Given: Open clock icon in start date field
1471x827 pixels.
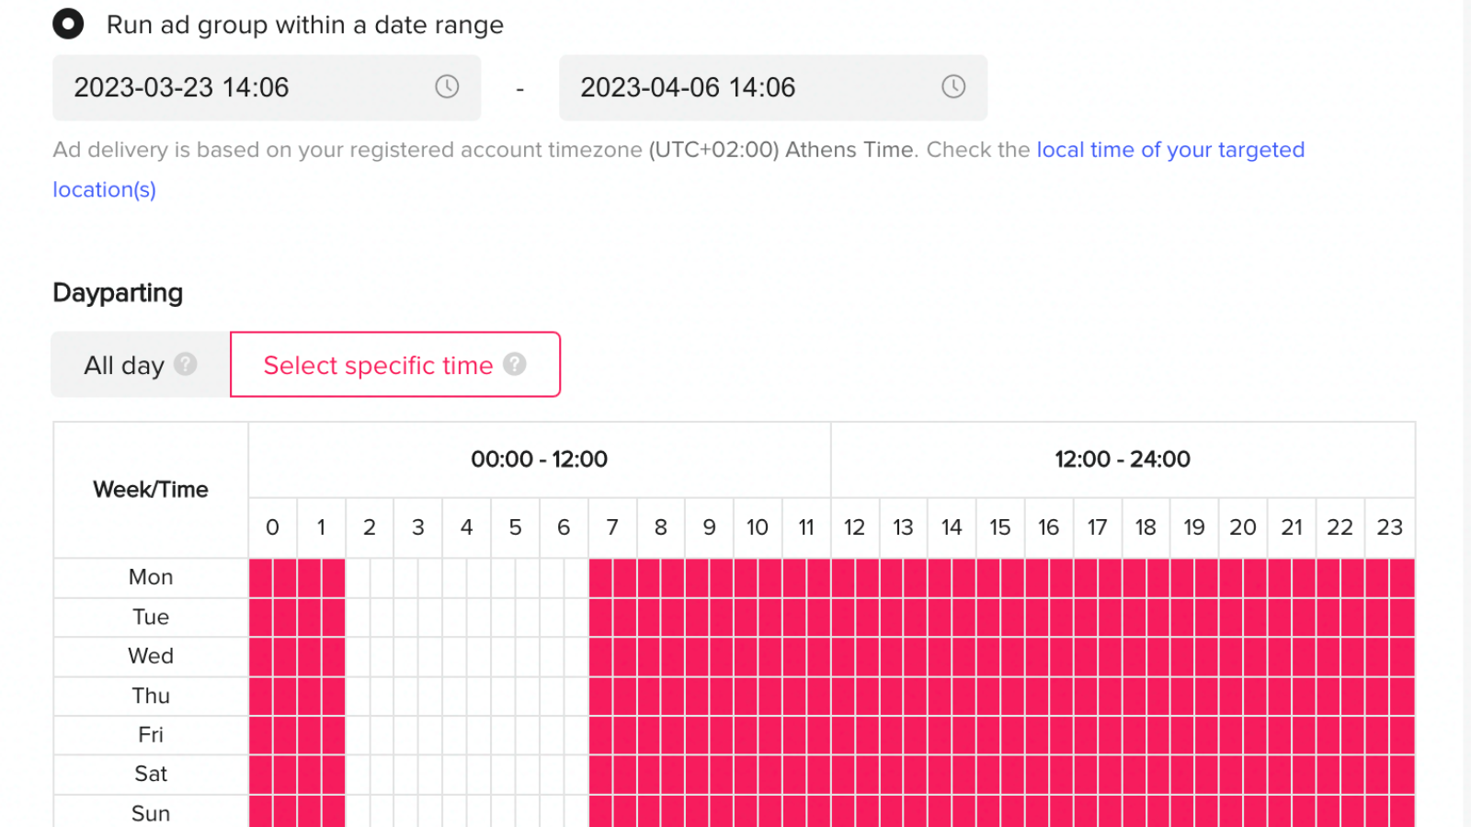Looking at the screenshot, I should 447,86.
